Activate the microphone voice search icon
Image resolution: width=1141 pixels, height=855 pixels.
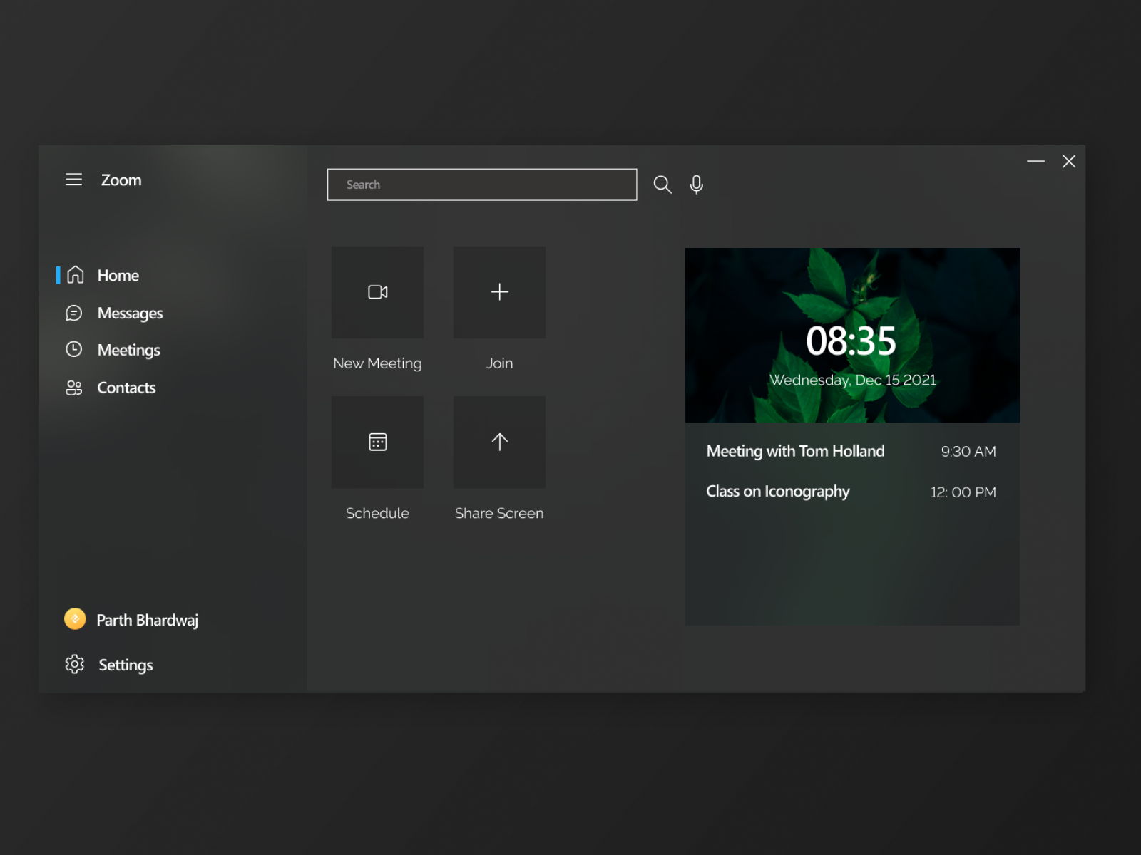tap(696, 184)
